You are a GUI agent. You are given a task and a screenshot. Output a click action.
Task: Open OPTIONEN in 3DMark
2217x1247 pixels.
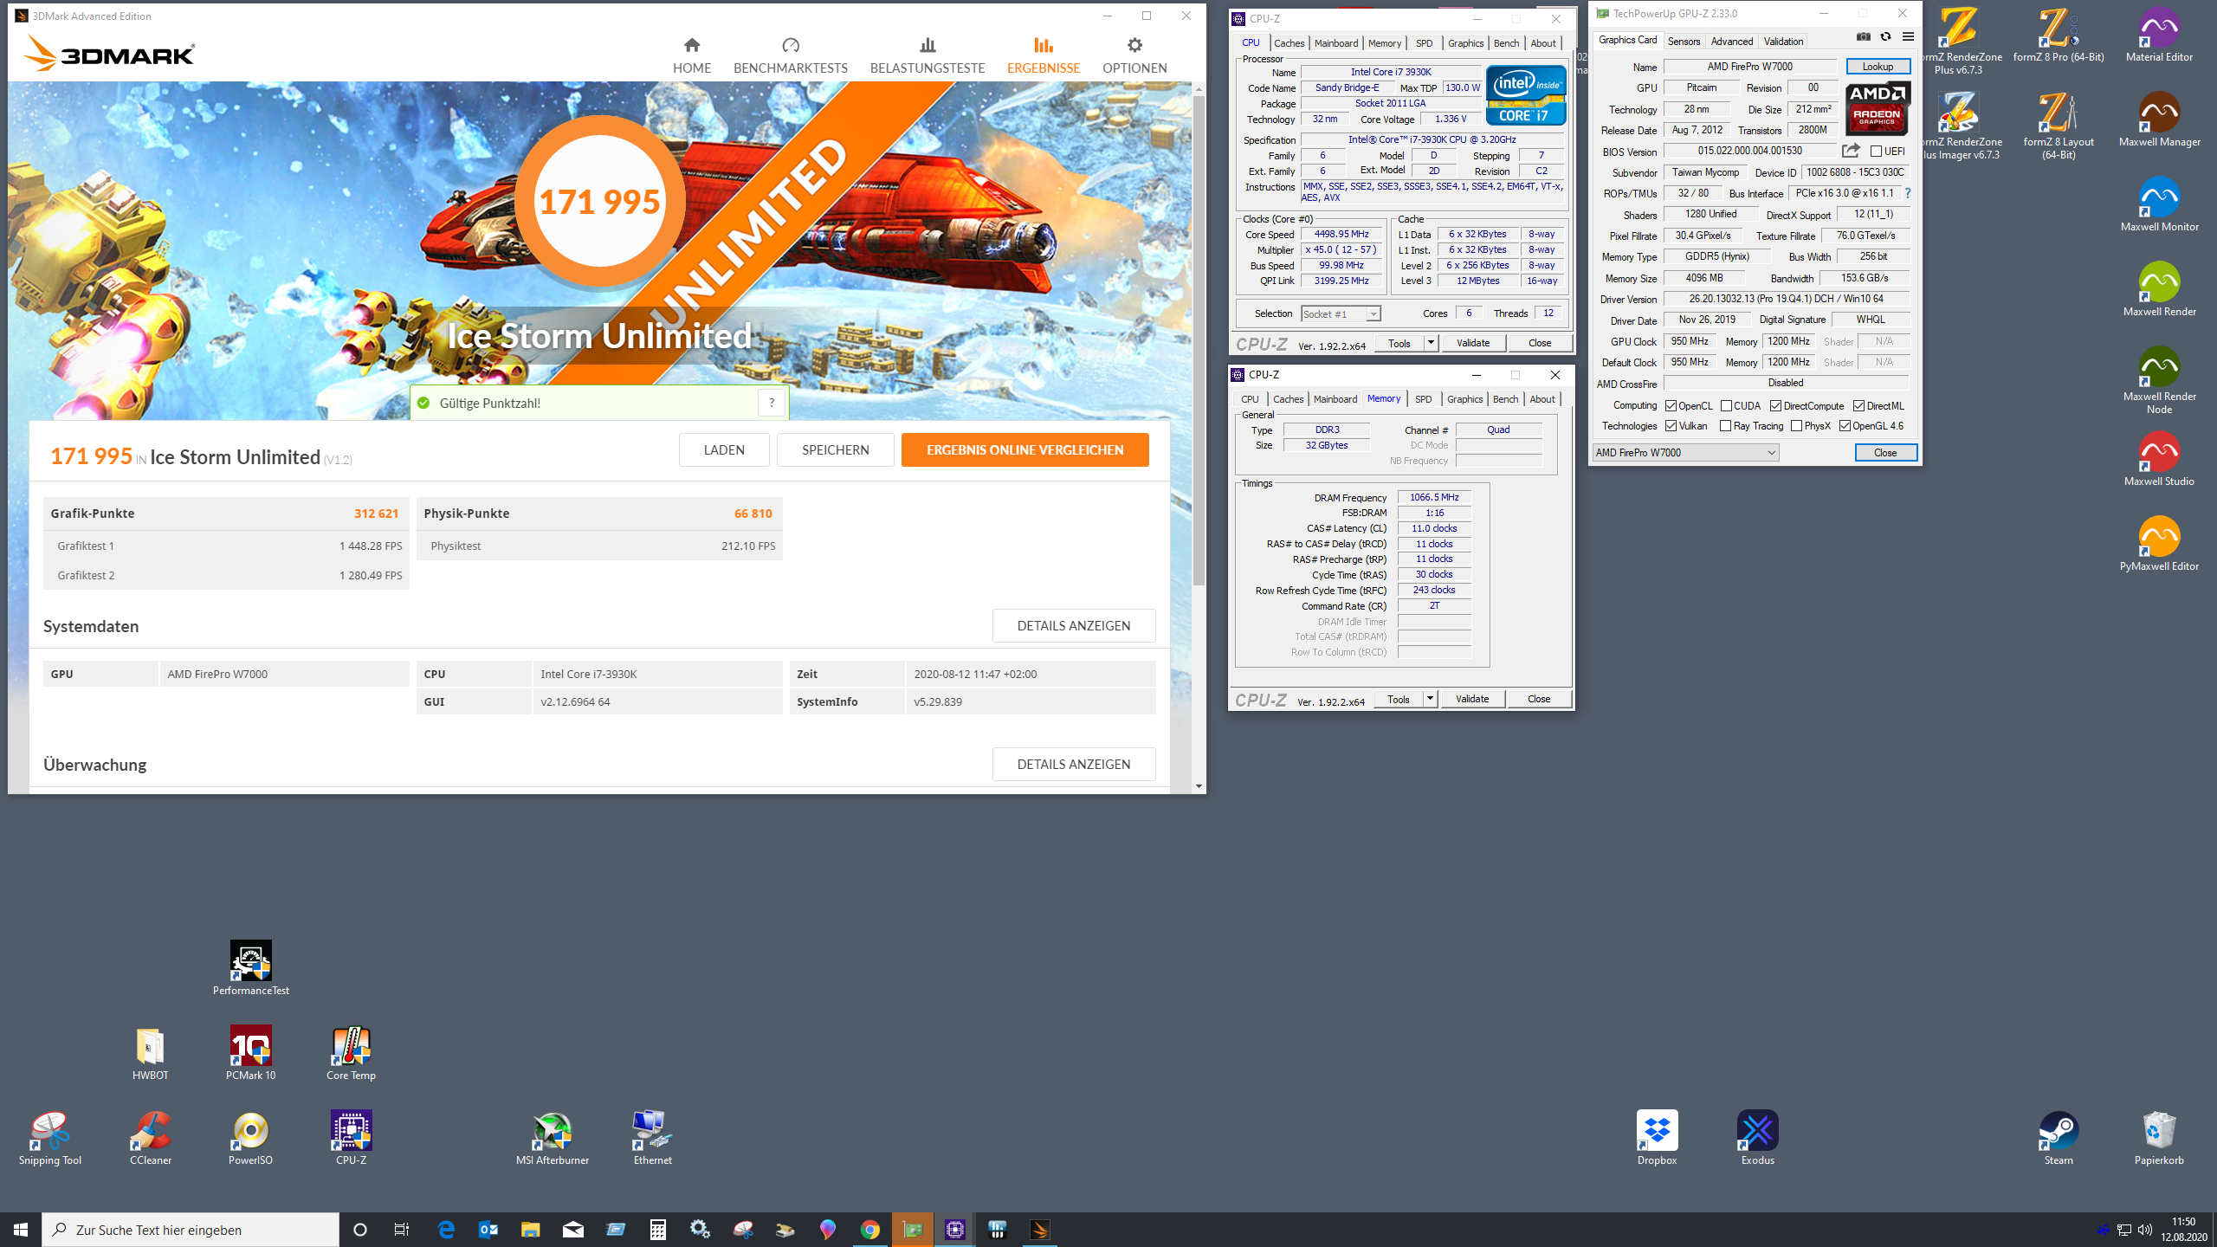pos(1134,55)
